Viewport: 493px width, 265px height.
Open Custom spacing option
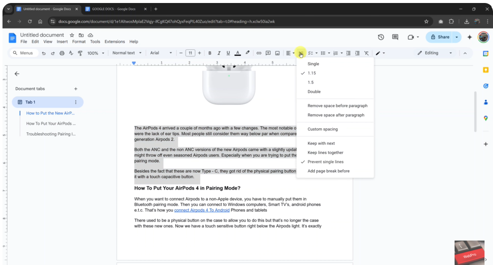tap(335, 129)
